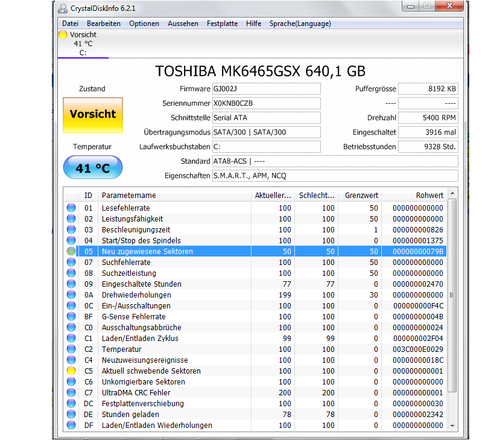Click status icon of UltraDMA CRC Fehler row
Viewport: 494px width, 440px height.
tap(72, 393)
